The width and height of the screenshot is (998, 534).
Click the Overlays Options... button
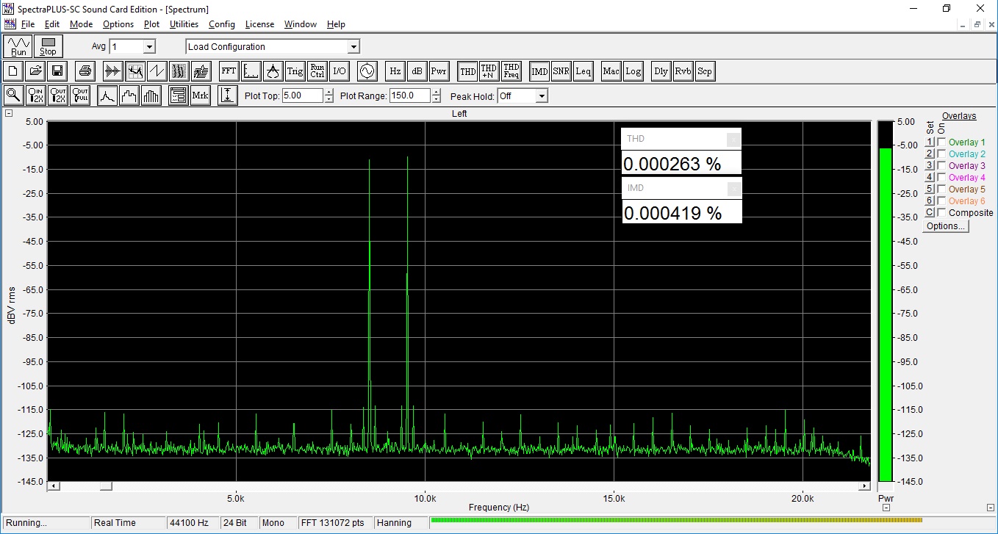coord(945,226)
